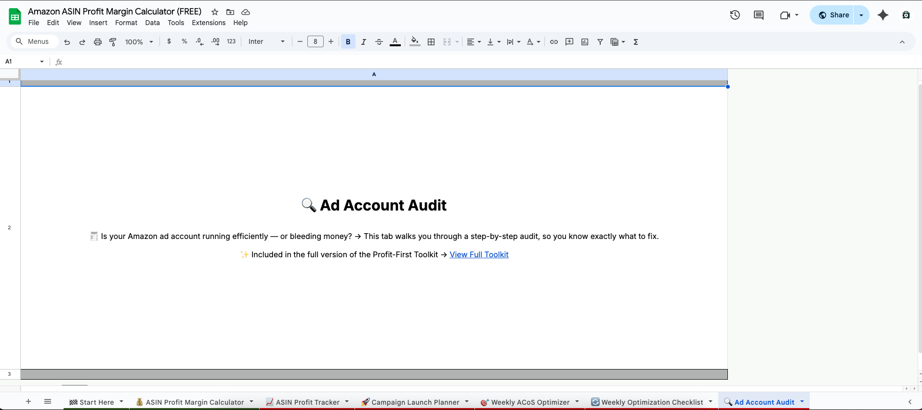
Task: Switch to ASIN Profit Margin Calculator tab
Action: tap(195, 402)
